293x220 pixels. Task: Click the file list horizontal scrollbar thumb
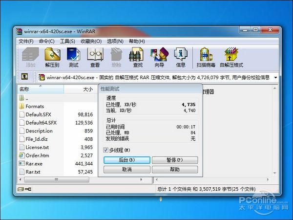[x=57, y=179]
